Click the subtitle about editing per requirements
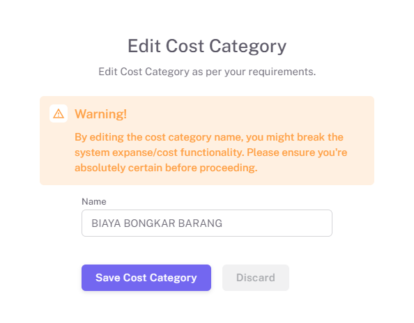 pyautogui.click(x=207, y=72)
